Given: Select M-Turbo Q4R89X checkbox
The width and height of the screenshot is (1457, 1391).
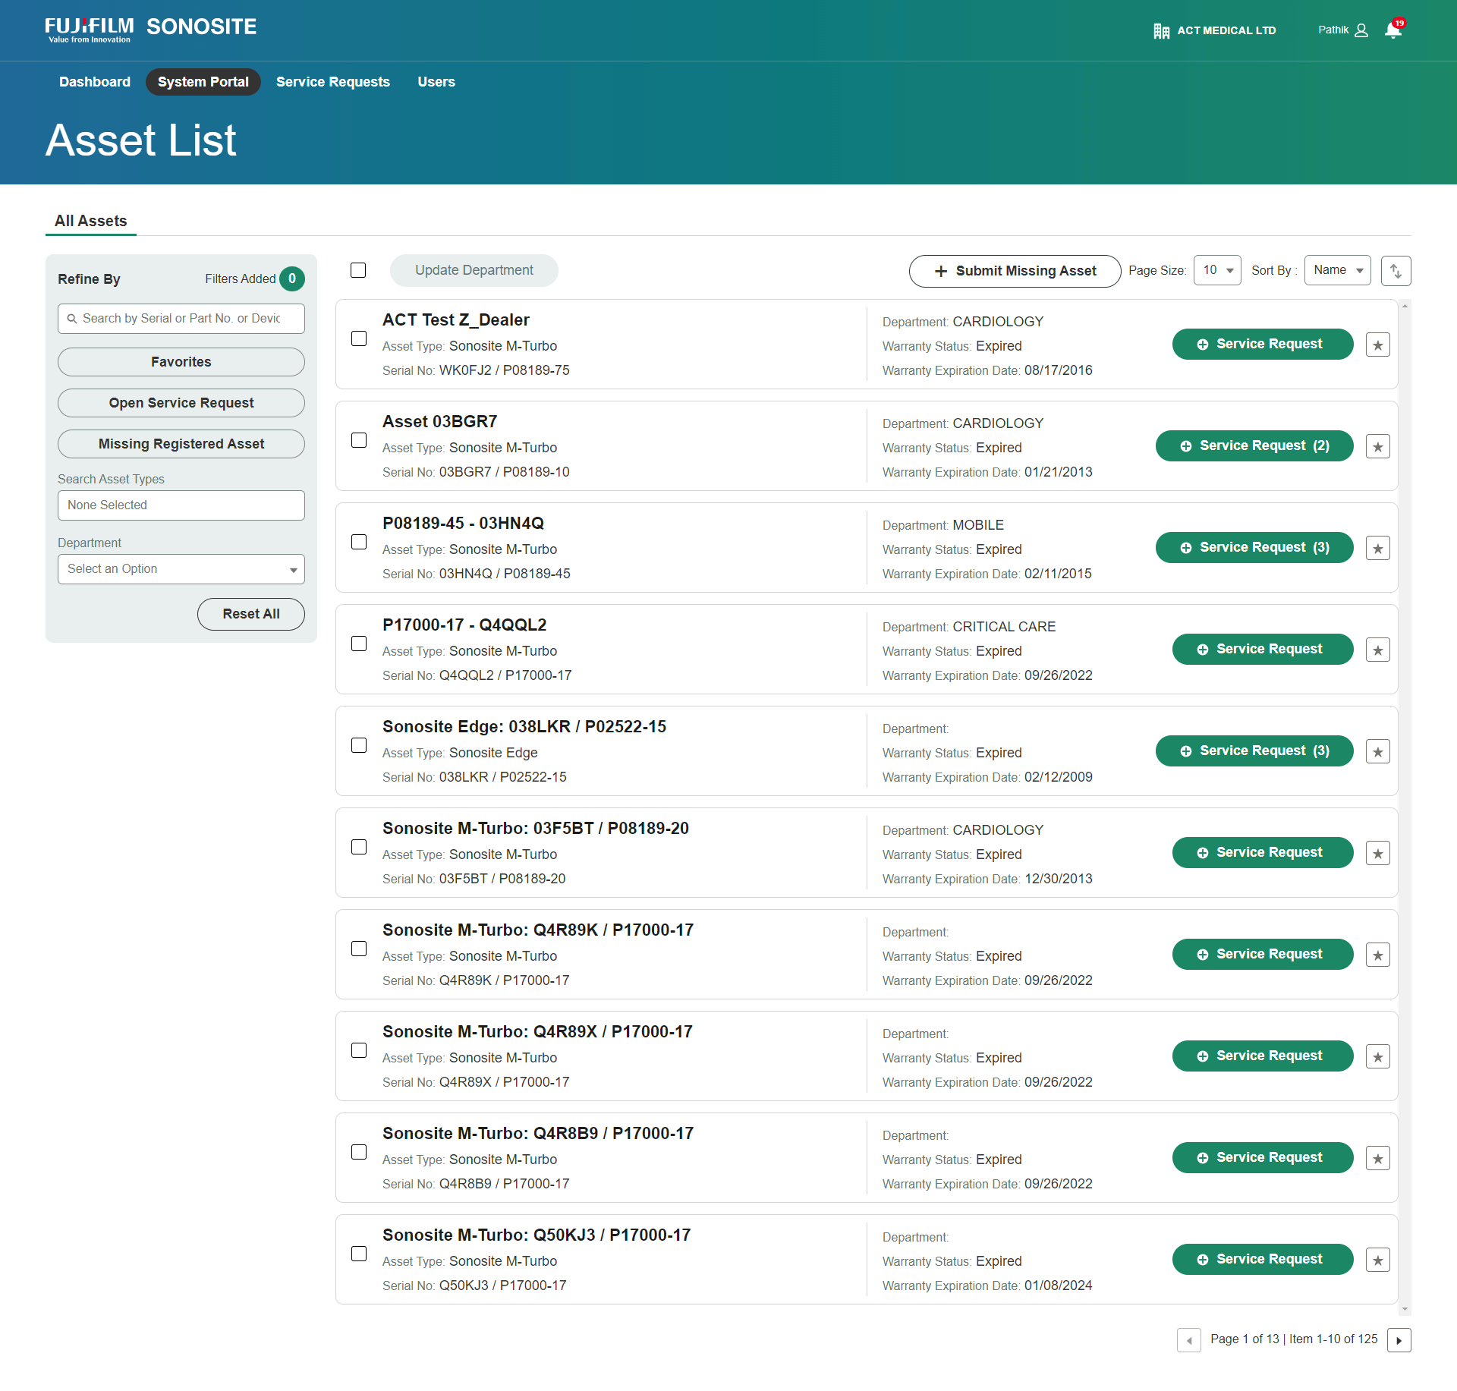Looking at the screenshot, I should (x=359, y=1050).
